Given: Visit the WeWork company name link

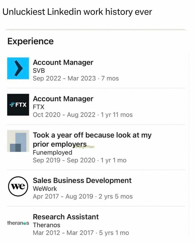Looking at the screenshot, I should point(45,188).
